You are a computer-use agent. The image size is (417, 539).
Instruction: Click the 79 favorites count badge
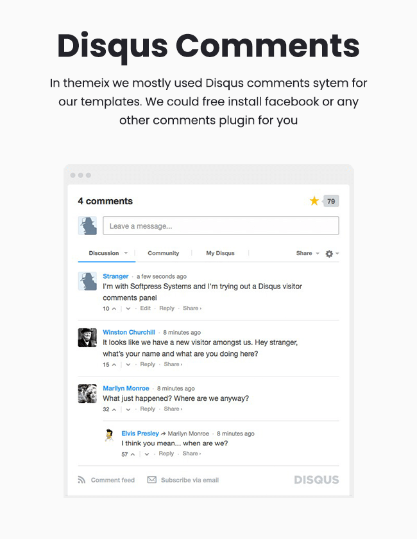pyautogui.click(x=331, y=202)
